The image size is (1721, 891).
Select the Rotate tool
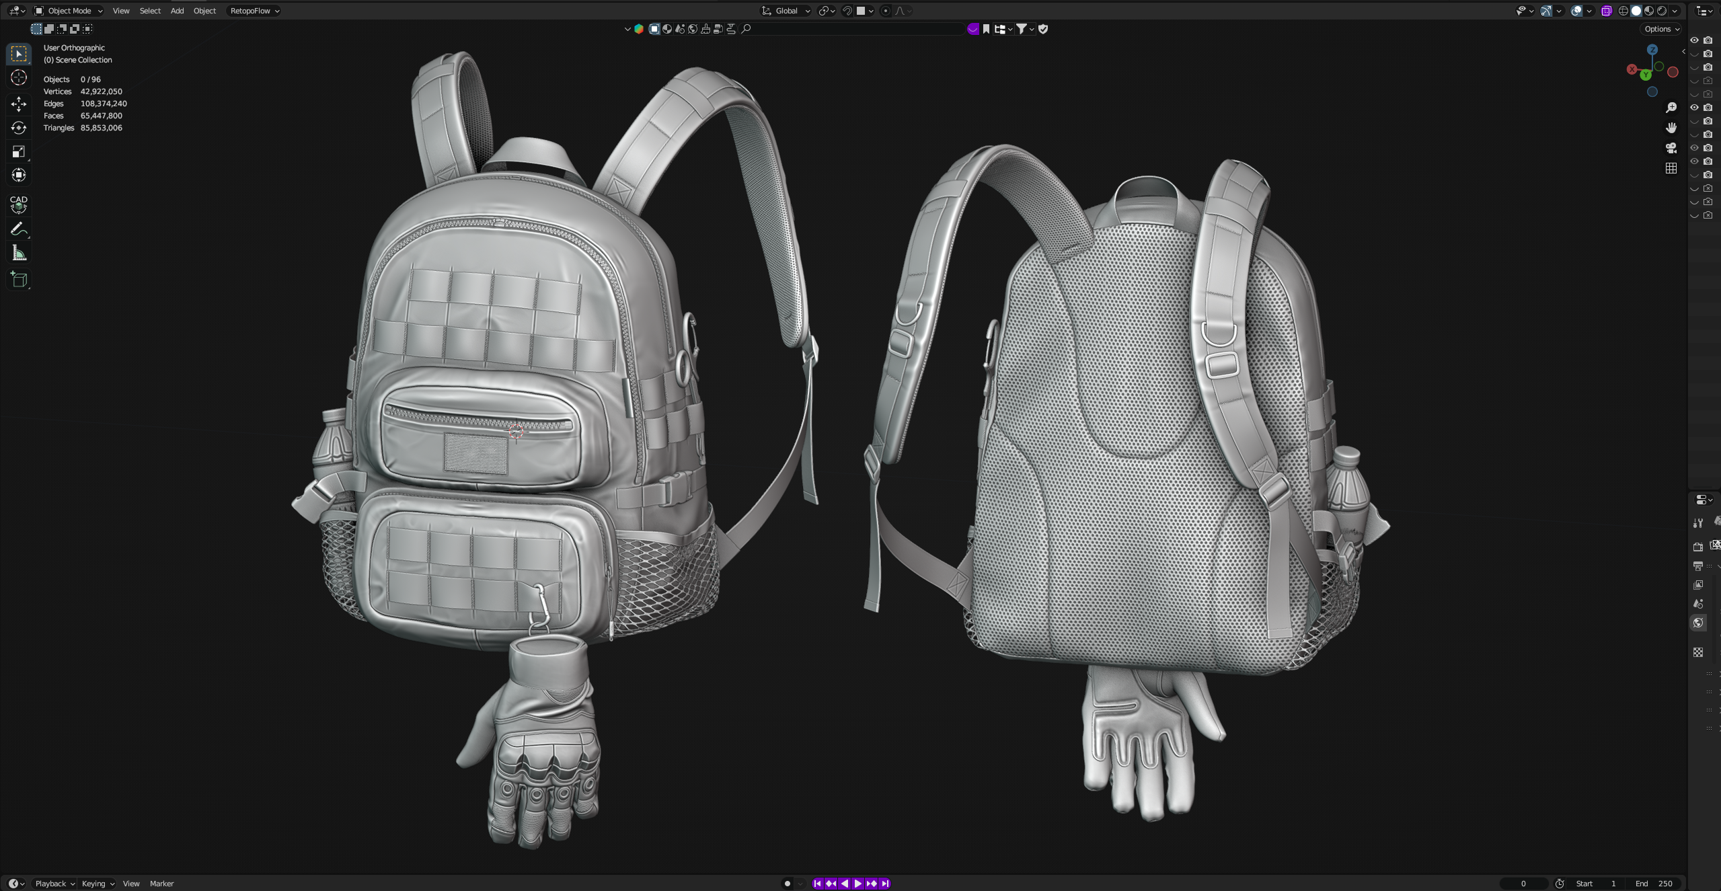coord(18,128)
